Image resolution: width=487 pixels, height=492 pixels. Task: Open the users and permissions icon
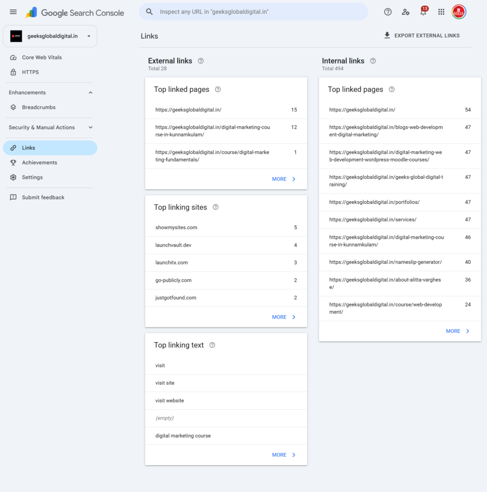tap(405, 12)
